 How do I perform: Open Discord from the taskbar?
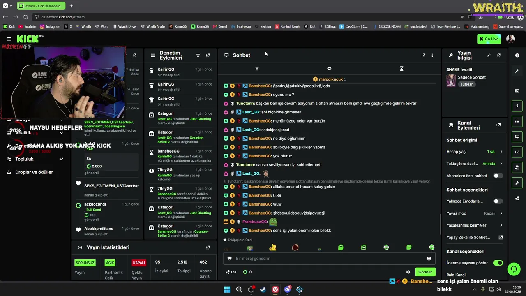(x=287, y=289)
